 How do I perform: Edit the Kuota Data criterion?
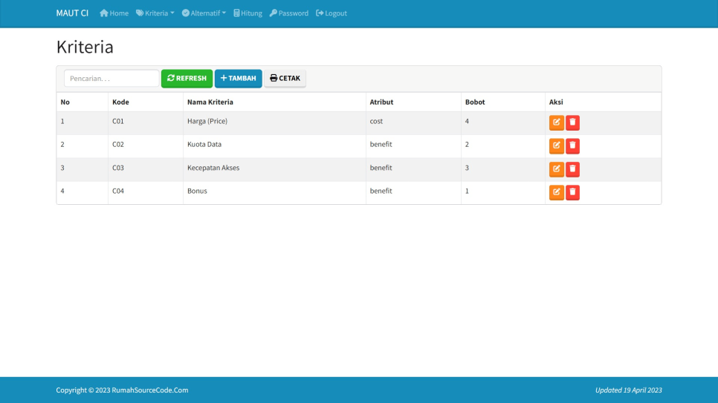556,146
